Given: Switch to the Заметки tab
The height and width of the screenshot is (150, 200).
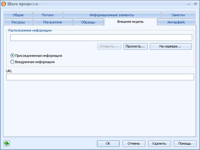Looking at the screenshot, I should coord(178,15).
